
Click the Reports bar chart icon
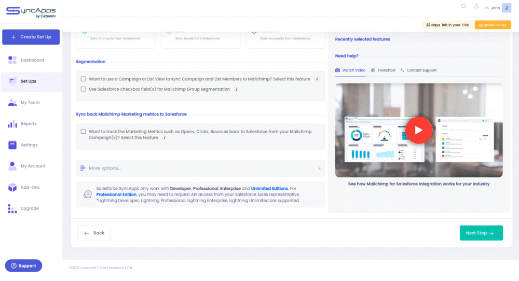pyautogui.click(x=12, y=123)
